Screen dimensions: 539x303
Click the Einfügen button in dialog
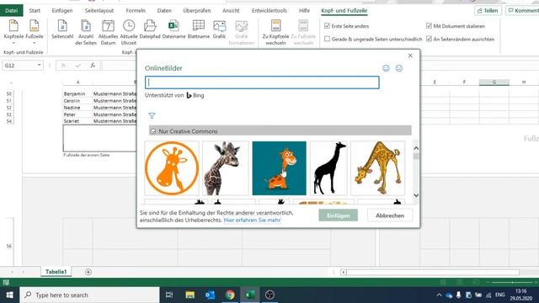[339, 215]
